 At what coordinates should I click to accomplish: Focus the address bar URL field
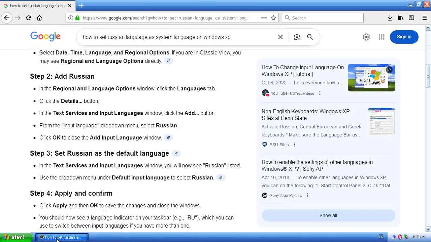[x=165, y=18]
